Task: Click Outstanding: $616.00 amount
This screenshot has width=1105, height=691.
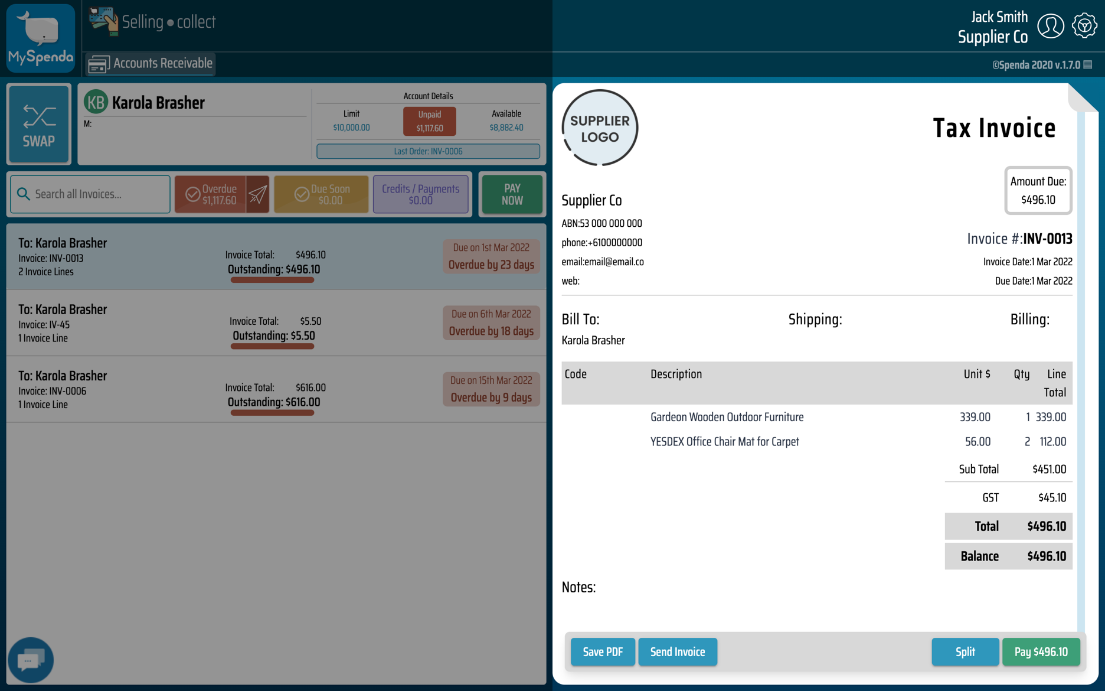Action: 274,402
